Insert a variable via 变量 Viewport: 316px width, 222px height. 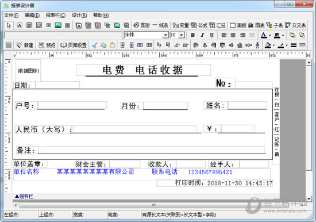tap(181, 25)
